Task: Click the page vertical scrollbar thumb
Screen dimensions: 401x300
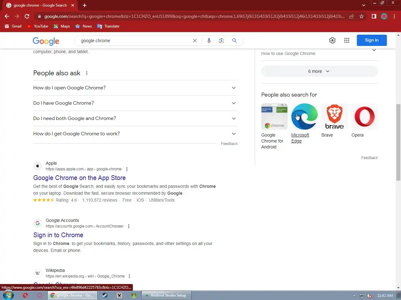Action: pyautogui.click(x=398, y=142)
